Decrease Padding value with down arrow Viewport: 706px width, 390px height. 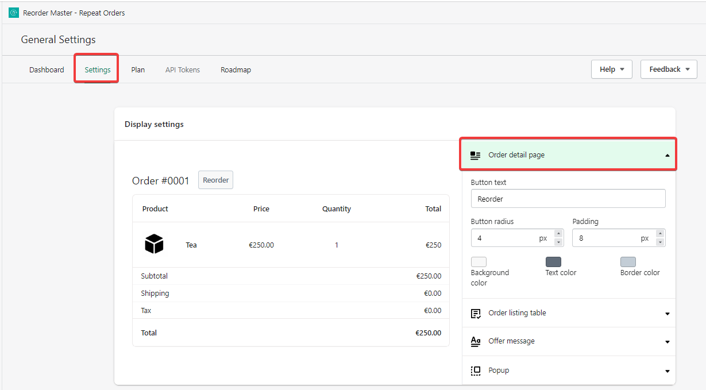pos(660,242)
